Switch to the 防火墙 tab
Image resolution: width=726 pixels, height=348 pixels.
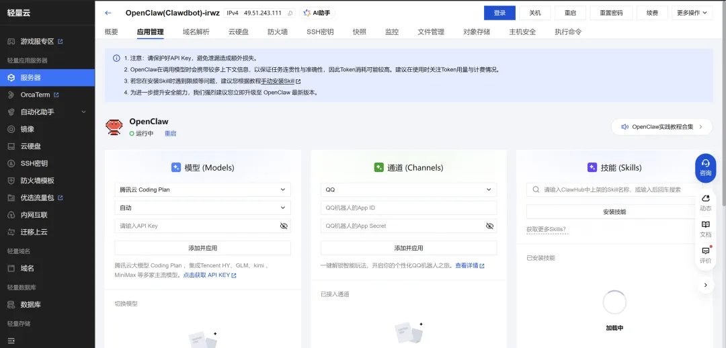click(278, 32)
